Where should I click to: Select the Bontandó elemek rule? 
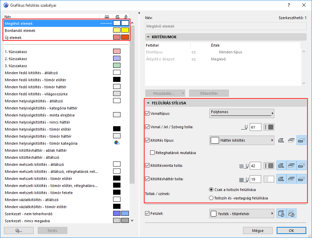click(x=66, y=30)
